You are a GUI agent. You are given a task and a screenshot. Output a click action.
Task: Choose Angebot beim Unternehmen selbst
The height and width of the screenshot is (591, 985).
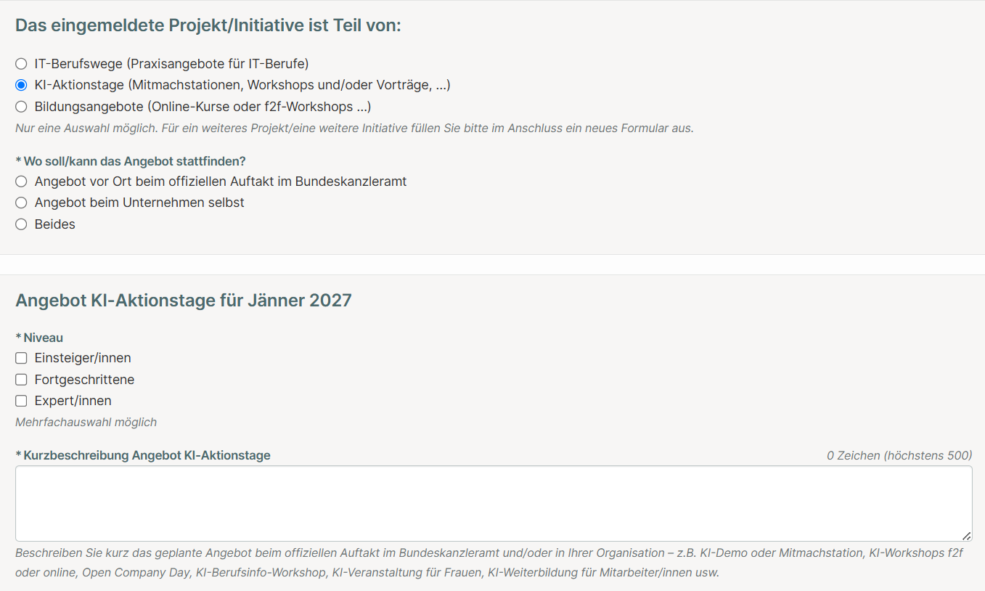click(x=21, y=203)
